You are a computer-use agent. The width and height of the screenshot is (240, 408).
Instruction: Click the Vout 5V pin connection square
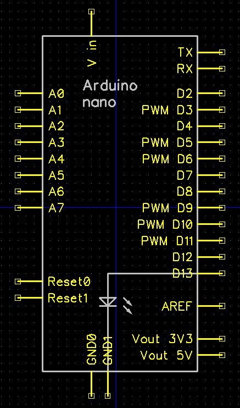click(x=222, y=355)
